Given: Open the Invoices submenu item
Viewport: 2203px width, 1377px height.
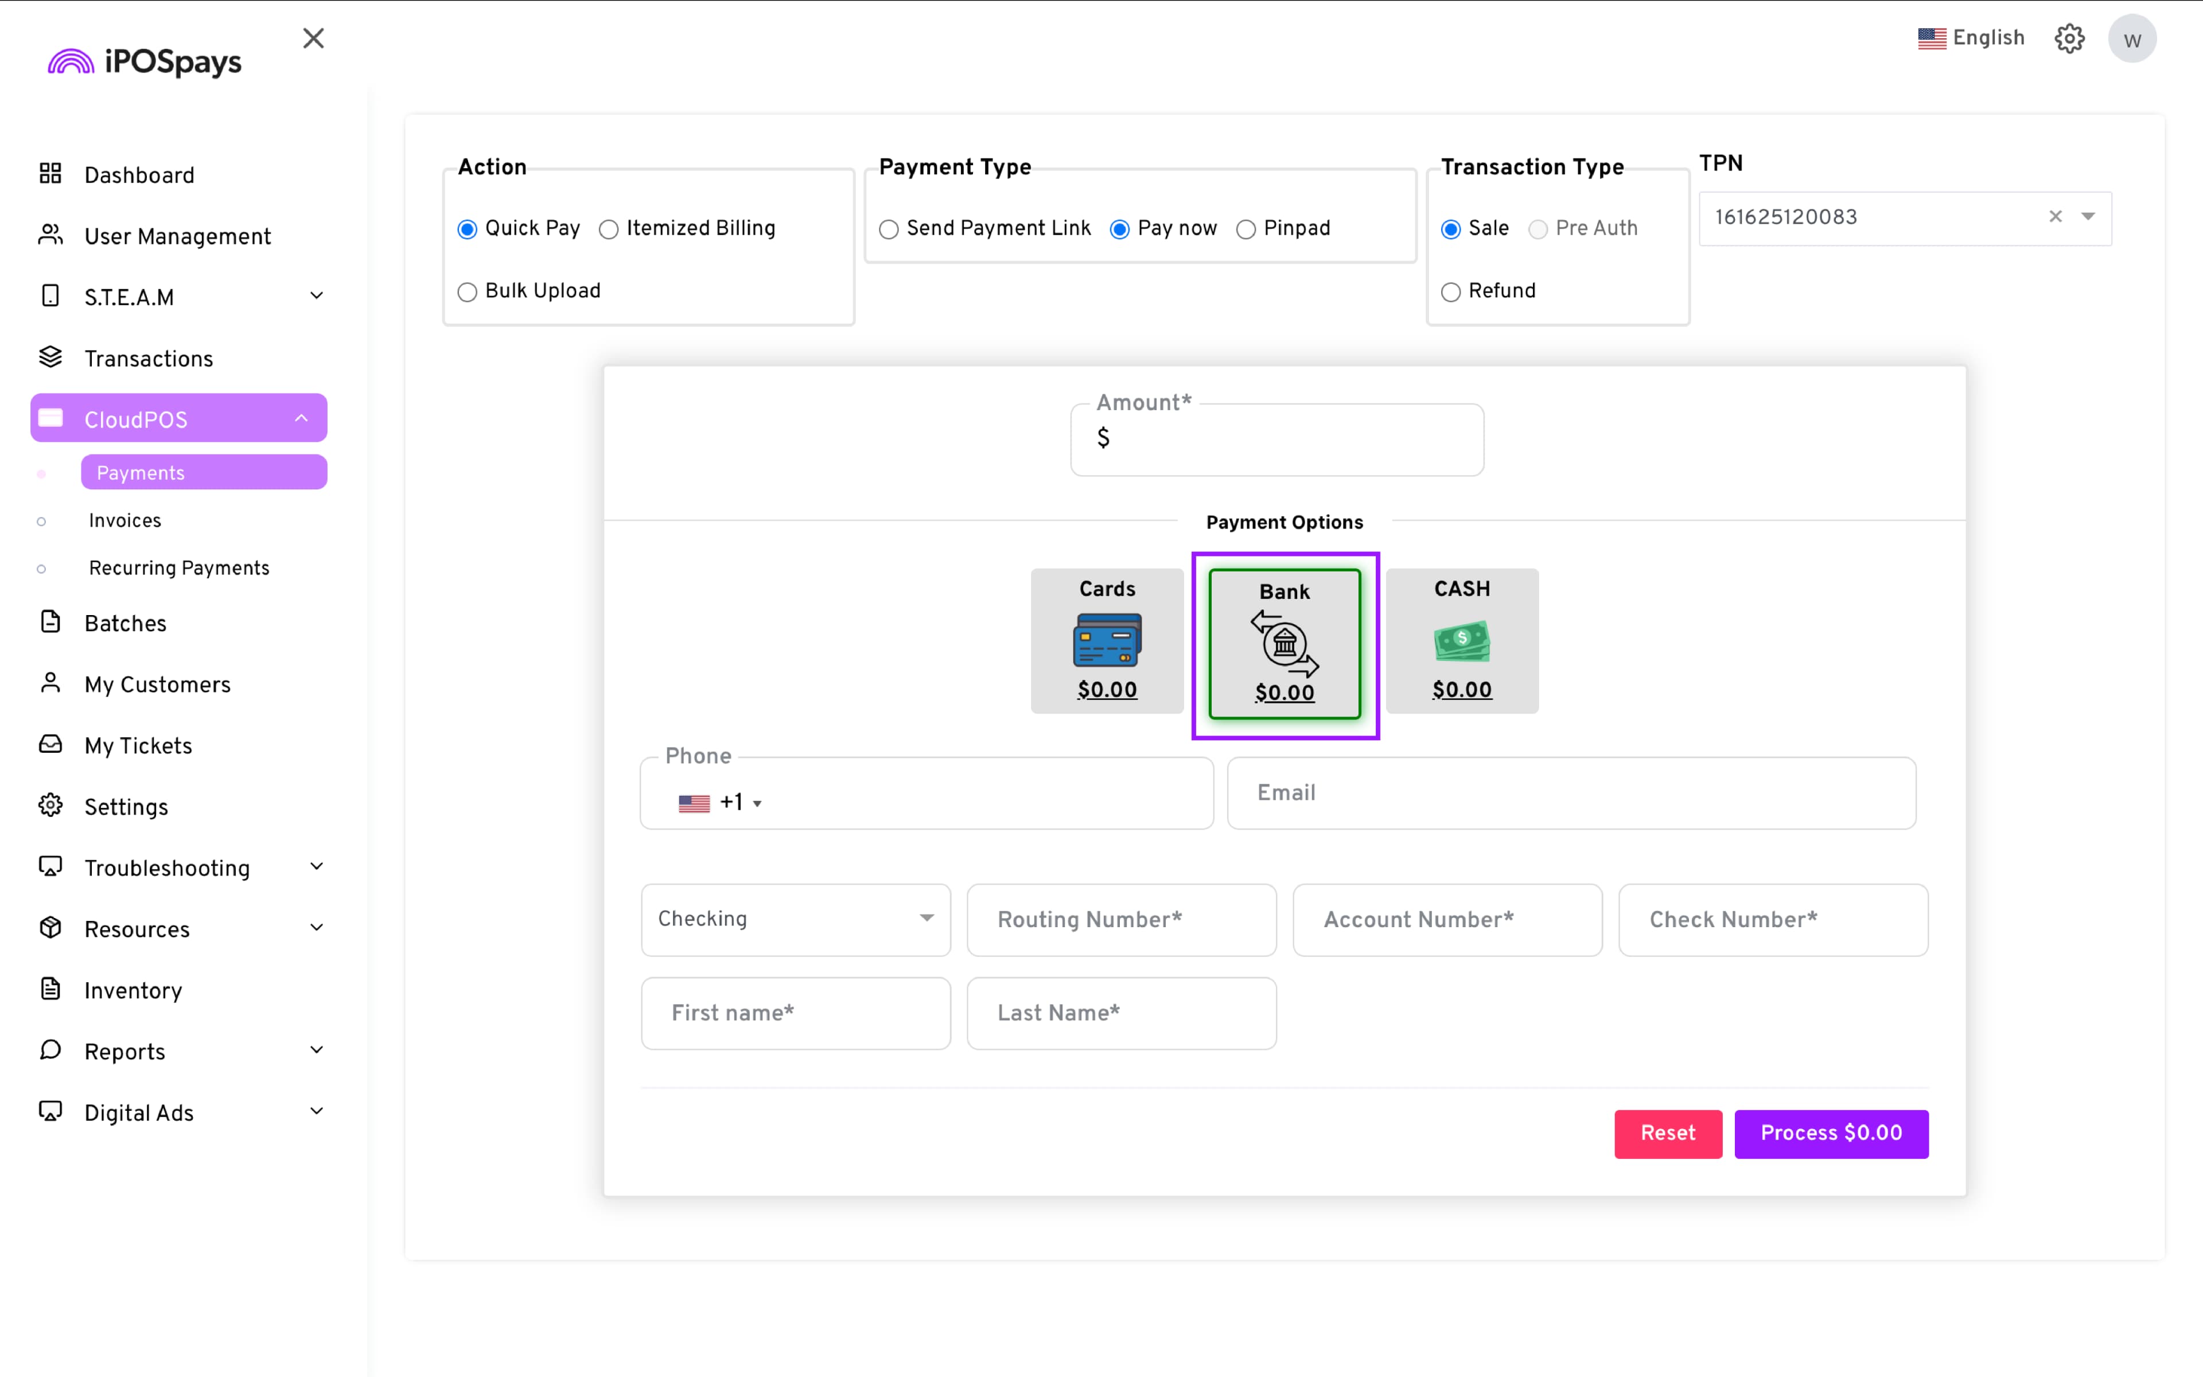Looking at the screenshot, I should (124, 520).
